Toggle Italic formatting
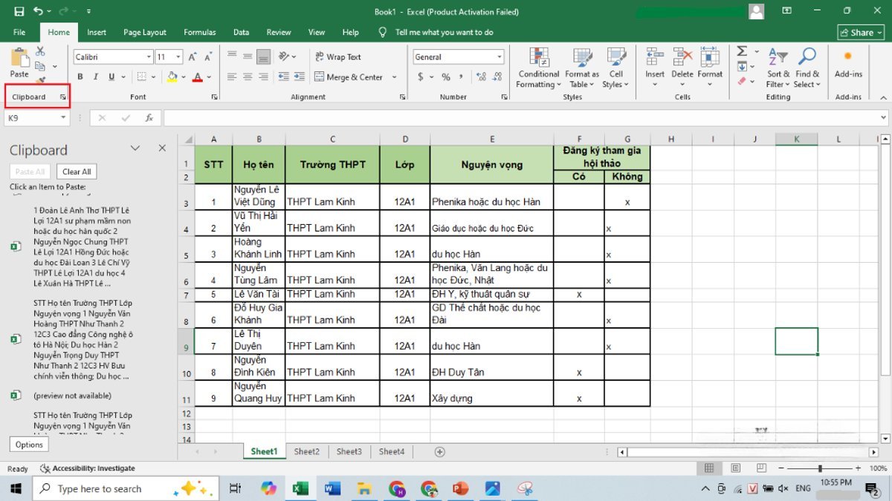Screen dimensions: 892x501 coord(95,77)
